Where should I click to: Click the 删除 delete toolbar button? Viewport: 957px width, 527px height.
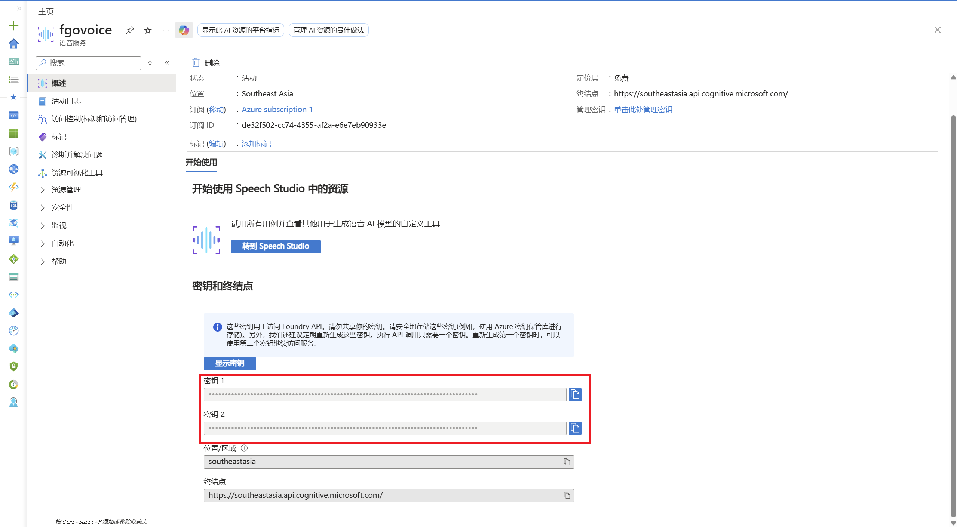point(206,63)
